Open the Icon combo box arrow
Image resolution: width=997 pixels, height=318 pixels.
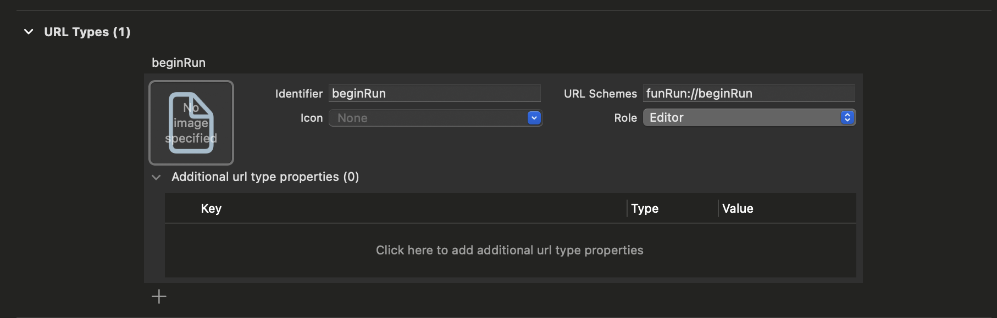534,118
